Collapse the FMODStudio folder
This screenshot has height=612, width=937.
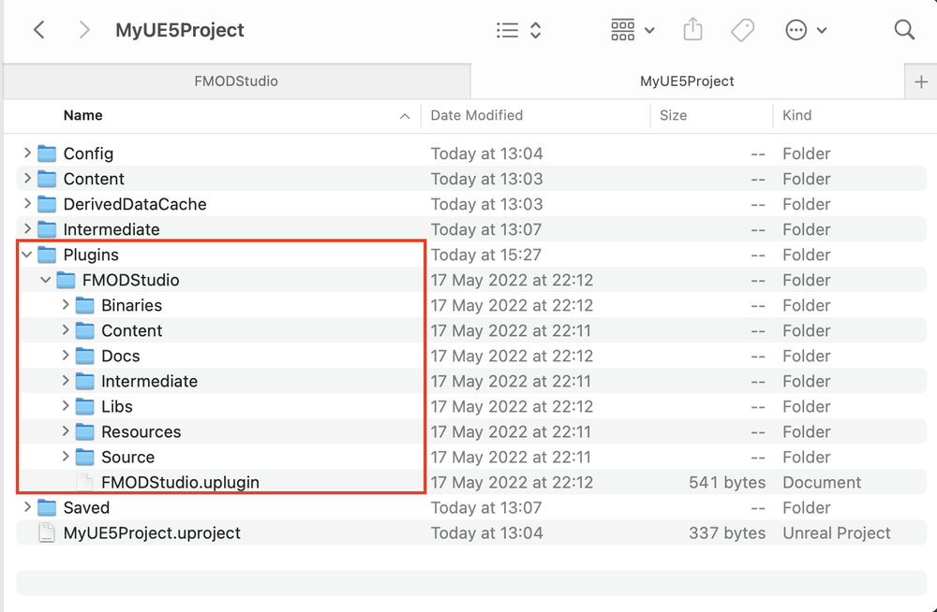[46, 280]
